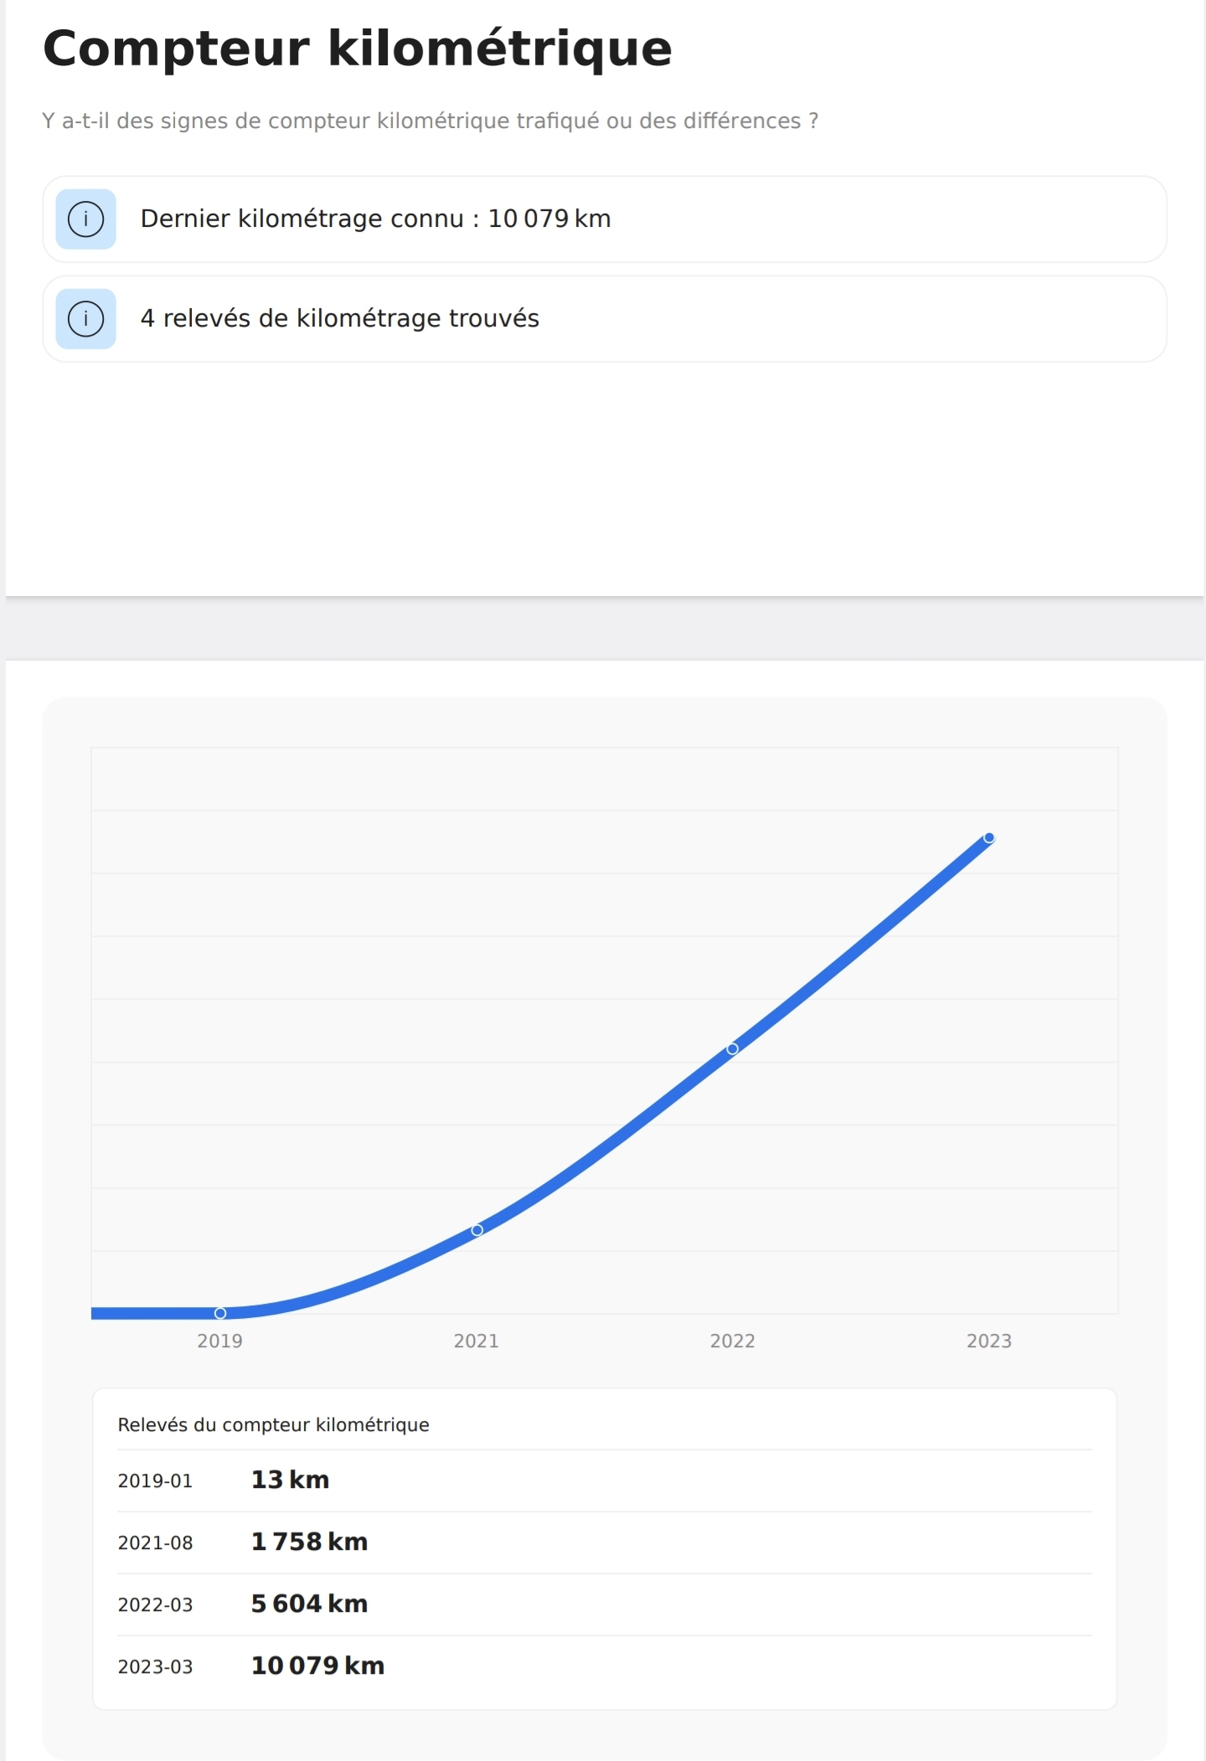
Task: Click info icon beside Dernier kilométrage connu
Action: pos(85,219)
